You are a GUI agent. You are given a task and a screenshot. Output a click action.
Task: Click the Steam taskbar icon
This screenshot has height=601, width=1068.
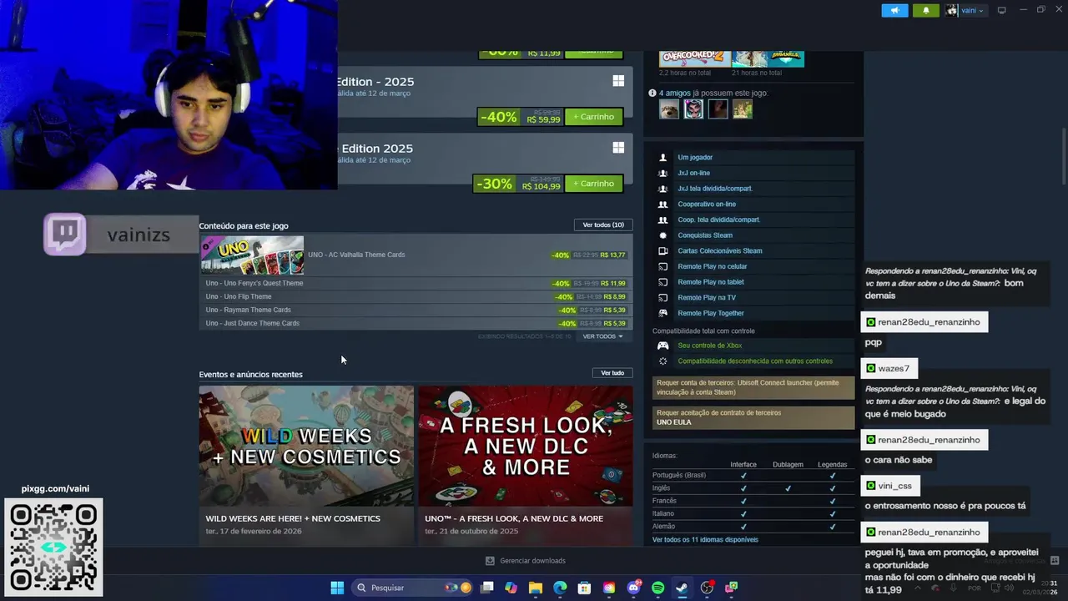pyautogui.click(x=682, y=588)
